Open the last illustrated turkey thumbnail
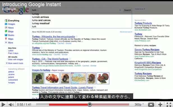 tap(103, 78)
